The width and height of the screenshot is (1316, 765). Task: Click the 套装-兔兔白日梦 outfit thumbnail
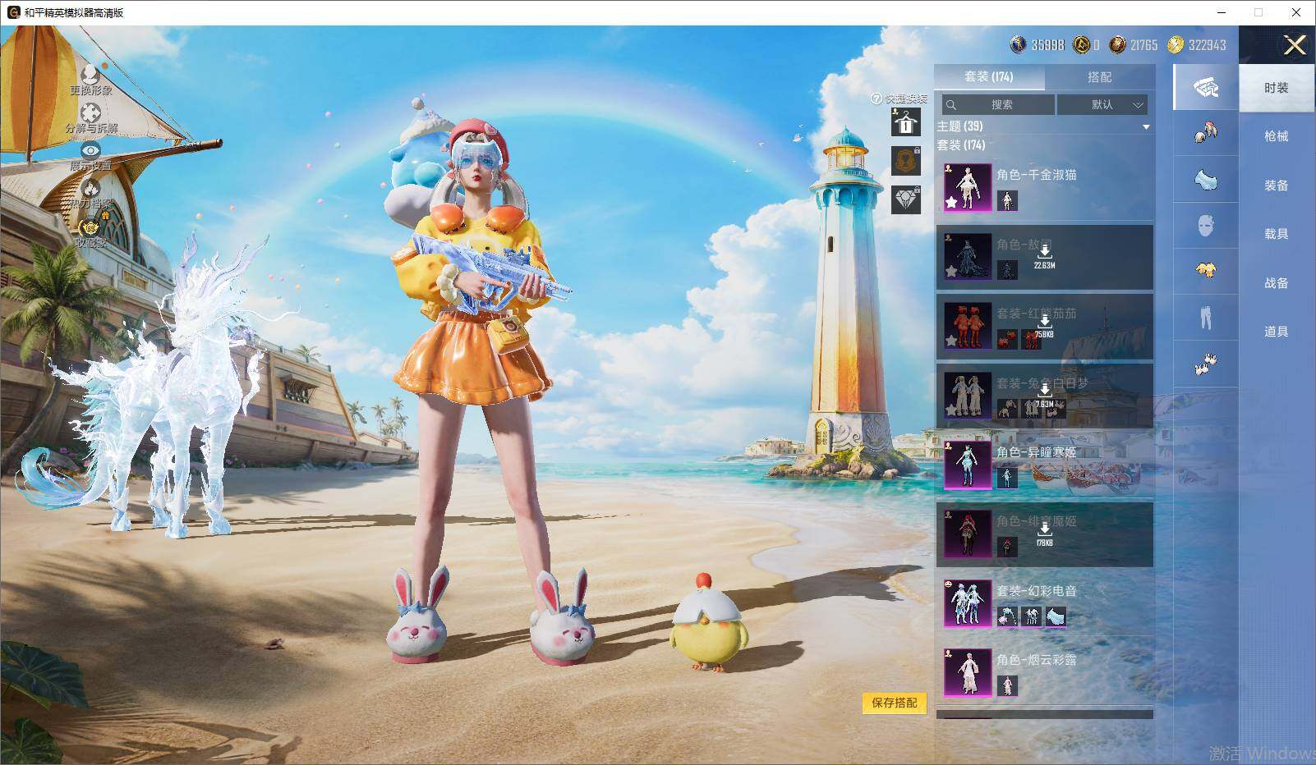pyautogui.click(x=967, y=396)
